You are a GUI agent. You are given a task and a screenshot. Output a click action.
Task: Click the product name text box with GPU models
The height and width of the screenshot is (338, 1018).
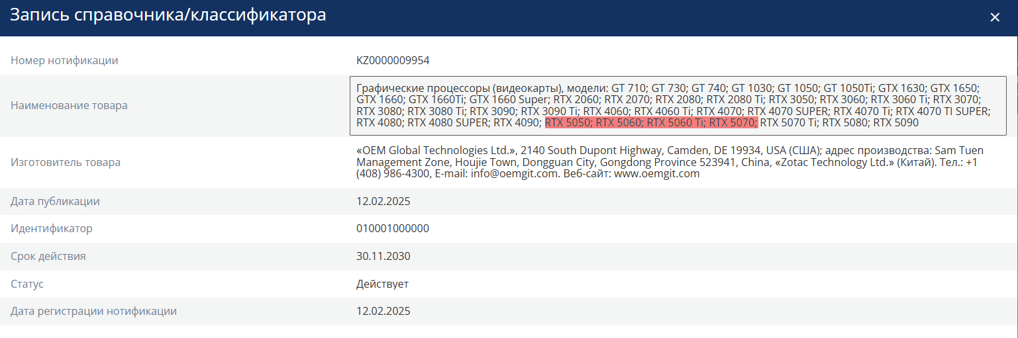click(x=678, y=106)
